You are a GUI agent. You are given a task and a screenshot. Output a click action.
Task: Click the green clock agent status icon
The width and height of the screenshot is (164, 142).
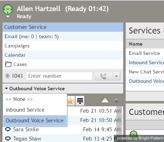tap(8, 9)
